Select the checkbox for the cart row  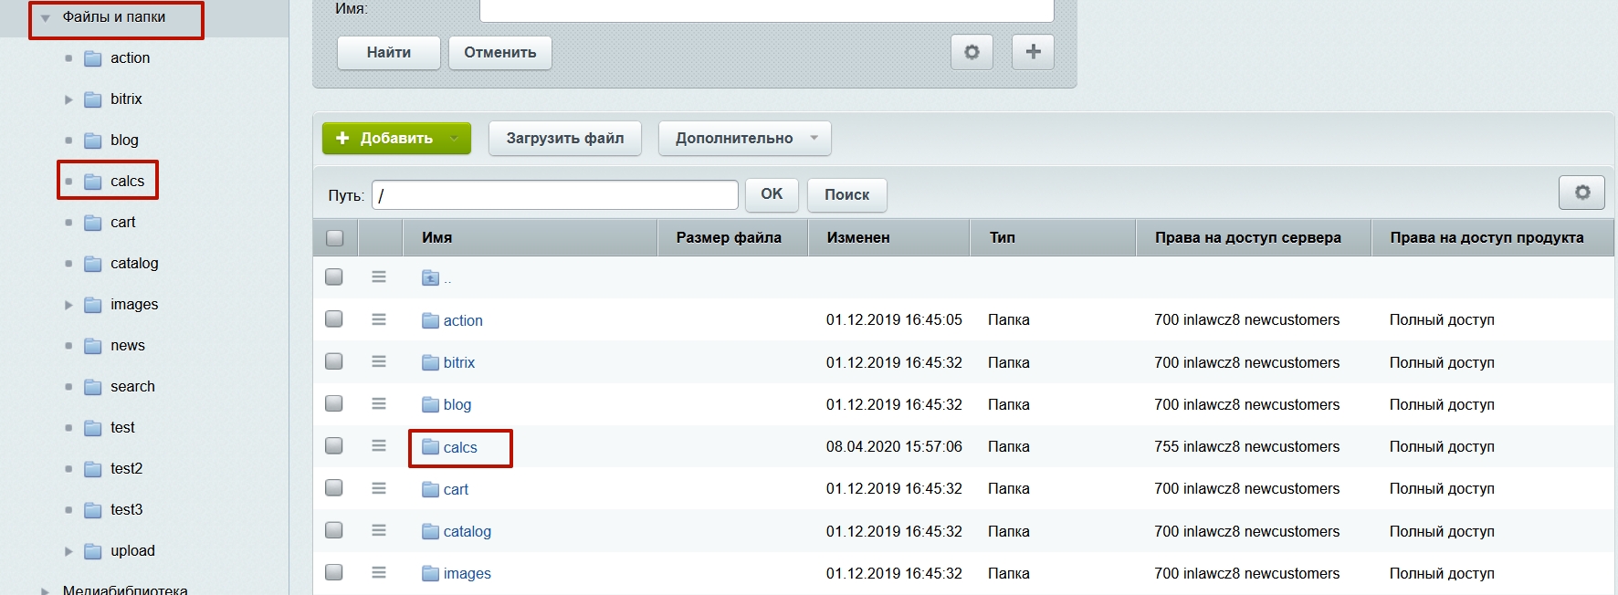coord(334,488)
